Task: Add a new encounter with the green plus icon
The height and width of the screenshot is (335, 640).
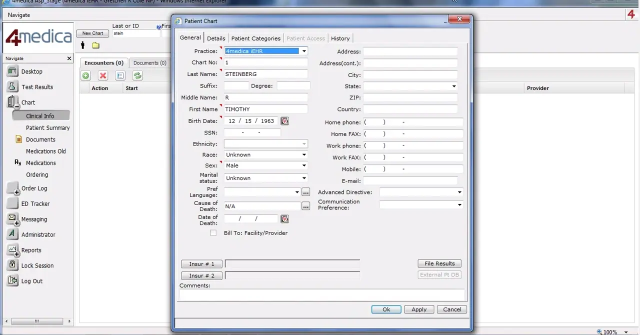Action: (85, 75)
